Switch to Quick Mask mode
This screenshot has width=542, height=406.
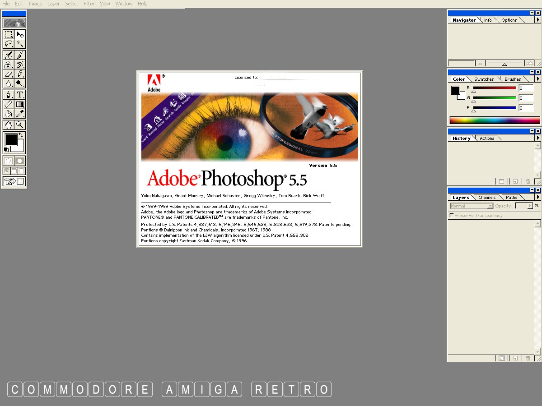click(x=20, y=161)
